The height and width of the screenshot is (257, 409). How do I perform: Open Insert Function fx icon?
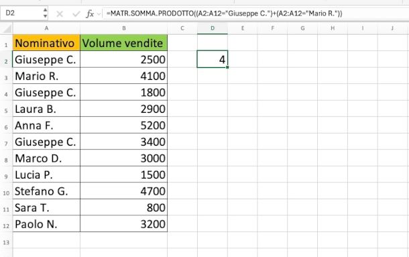click(90, 14)
